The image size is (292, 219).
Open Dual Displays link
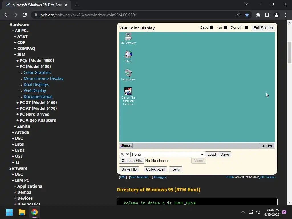click(36, 84)
